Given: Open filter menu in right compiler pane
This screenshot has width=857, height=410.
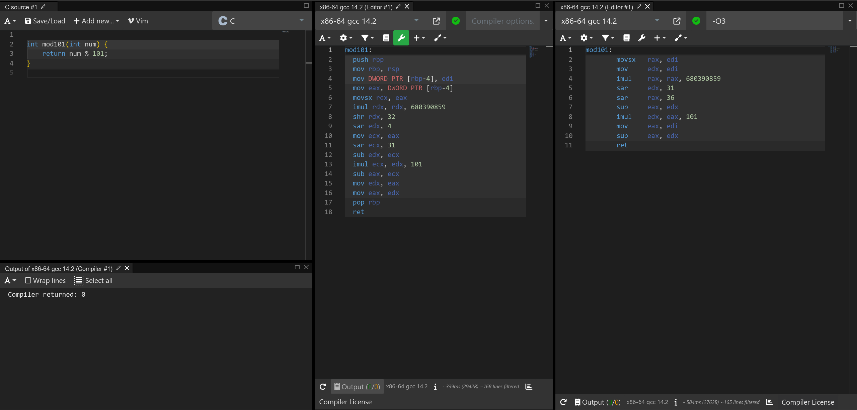Looking at the screenshot, I should pos(608,38).
